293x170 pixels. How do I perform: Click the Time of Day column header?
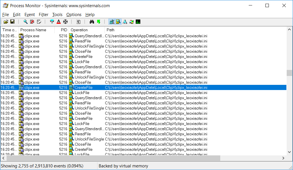(x=9, y=30)
